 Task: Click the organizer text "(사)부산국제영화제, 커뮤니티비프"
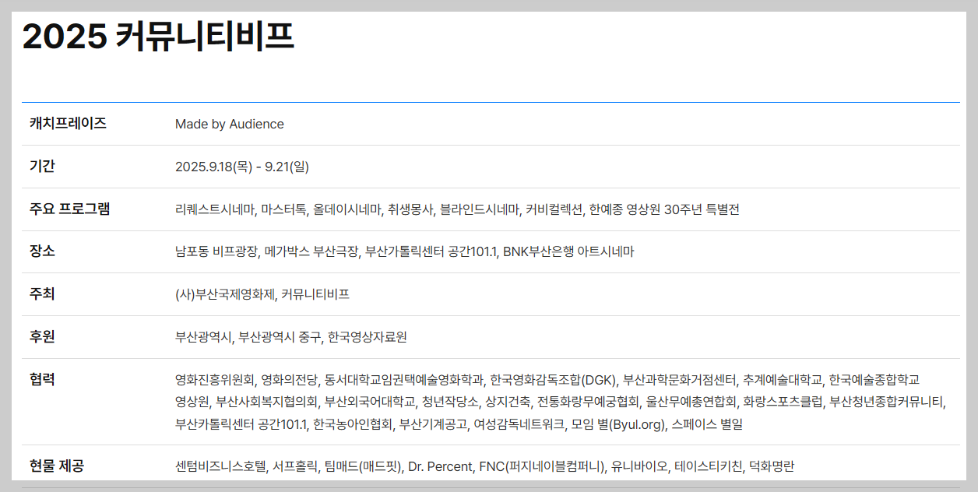(x=262, y=295)
